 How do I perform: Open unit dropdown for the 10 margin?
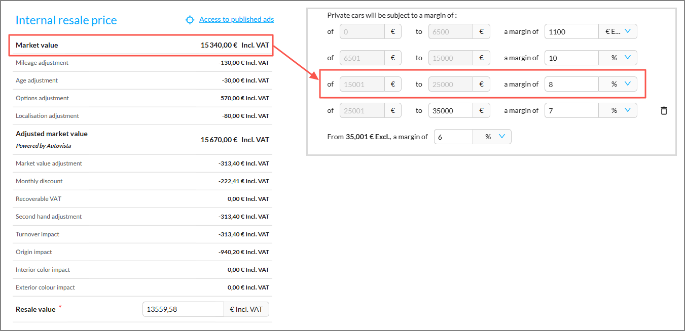pyautogui.click(x=618, y=58)
